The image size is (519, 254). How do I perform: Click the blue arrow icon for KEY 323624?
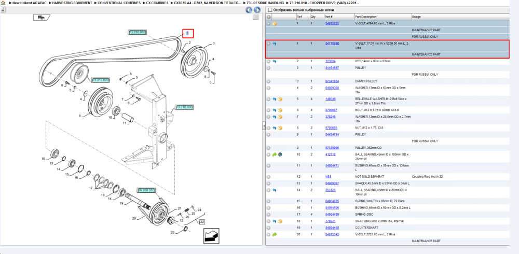pos(275,61)
